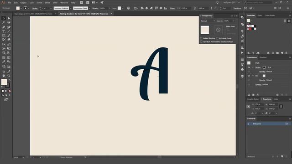
Task: Select the Type tool
Action: pyautogui.click(x=4, y=31)
